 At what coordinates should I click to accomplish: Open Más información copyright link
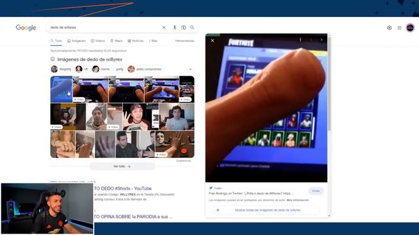pyautogui.click(x=298, y=200)
